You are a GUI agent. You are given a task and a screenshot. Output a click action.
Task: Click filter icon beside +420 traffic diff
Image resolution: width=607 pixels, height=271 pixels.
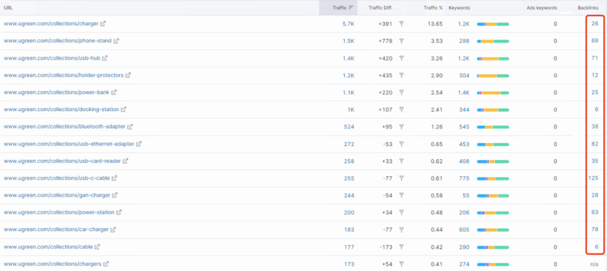(x=401, y=58)
